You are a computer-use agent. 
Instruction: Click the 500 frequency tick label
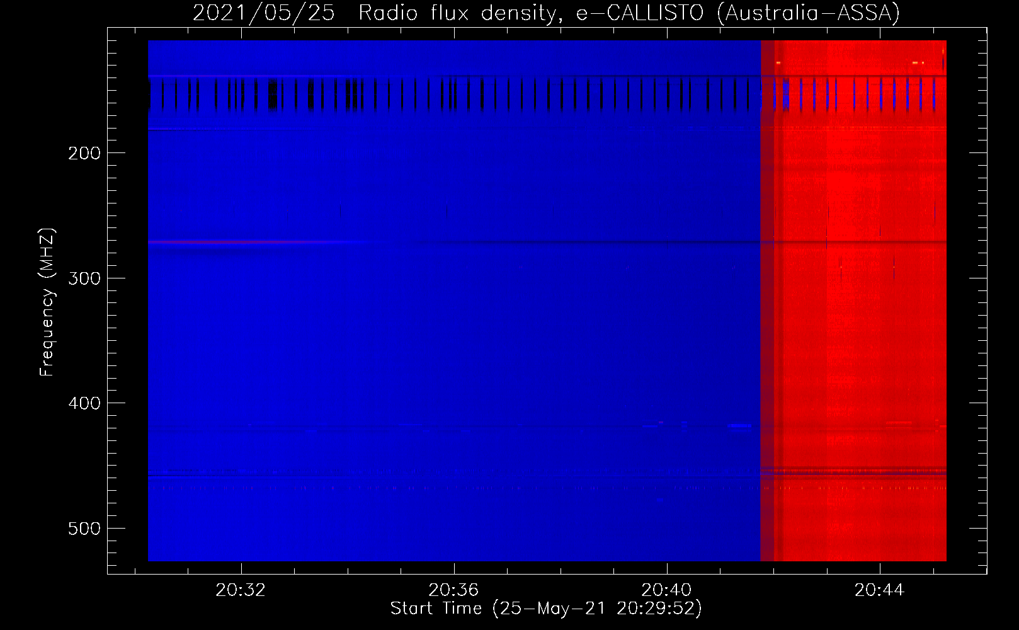pos(84,528)
